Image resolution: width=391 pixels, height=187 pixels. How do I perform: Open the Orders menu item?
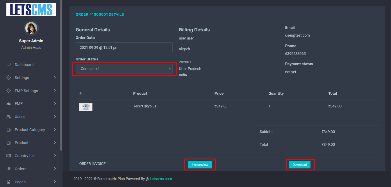click(x=21, y=169)
